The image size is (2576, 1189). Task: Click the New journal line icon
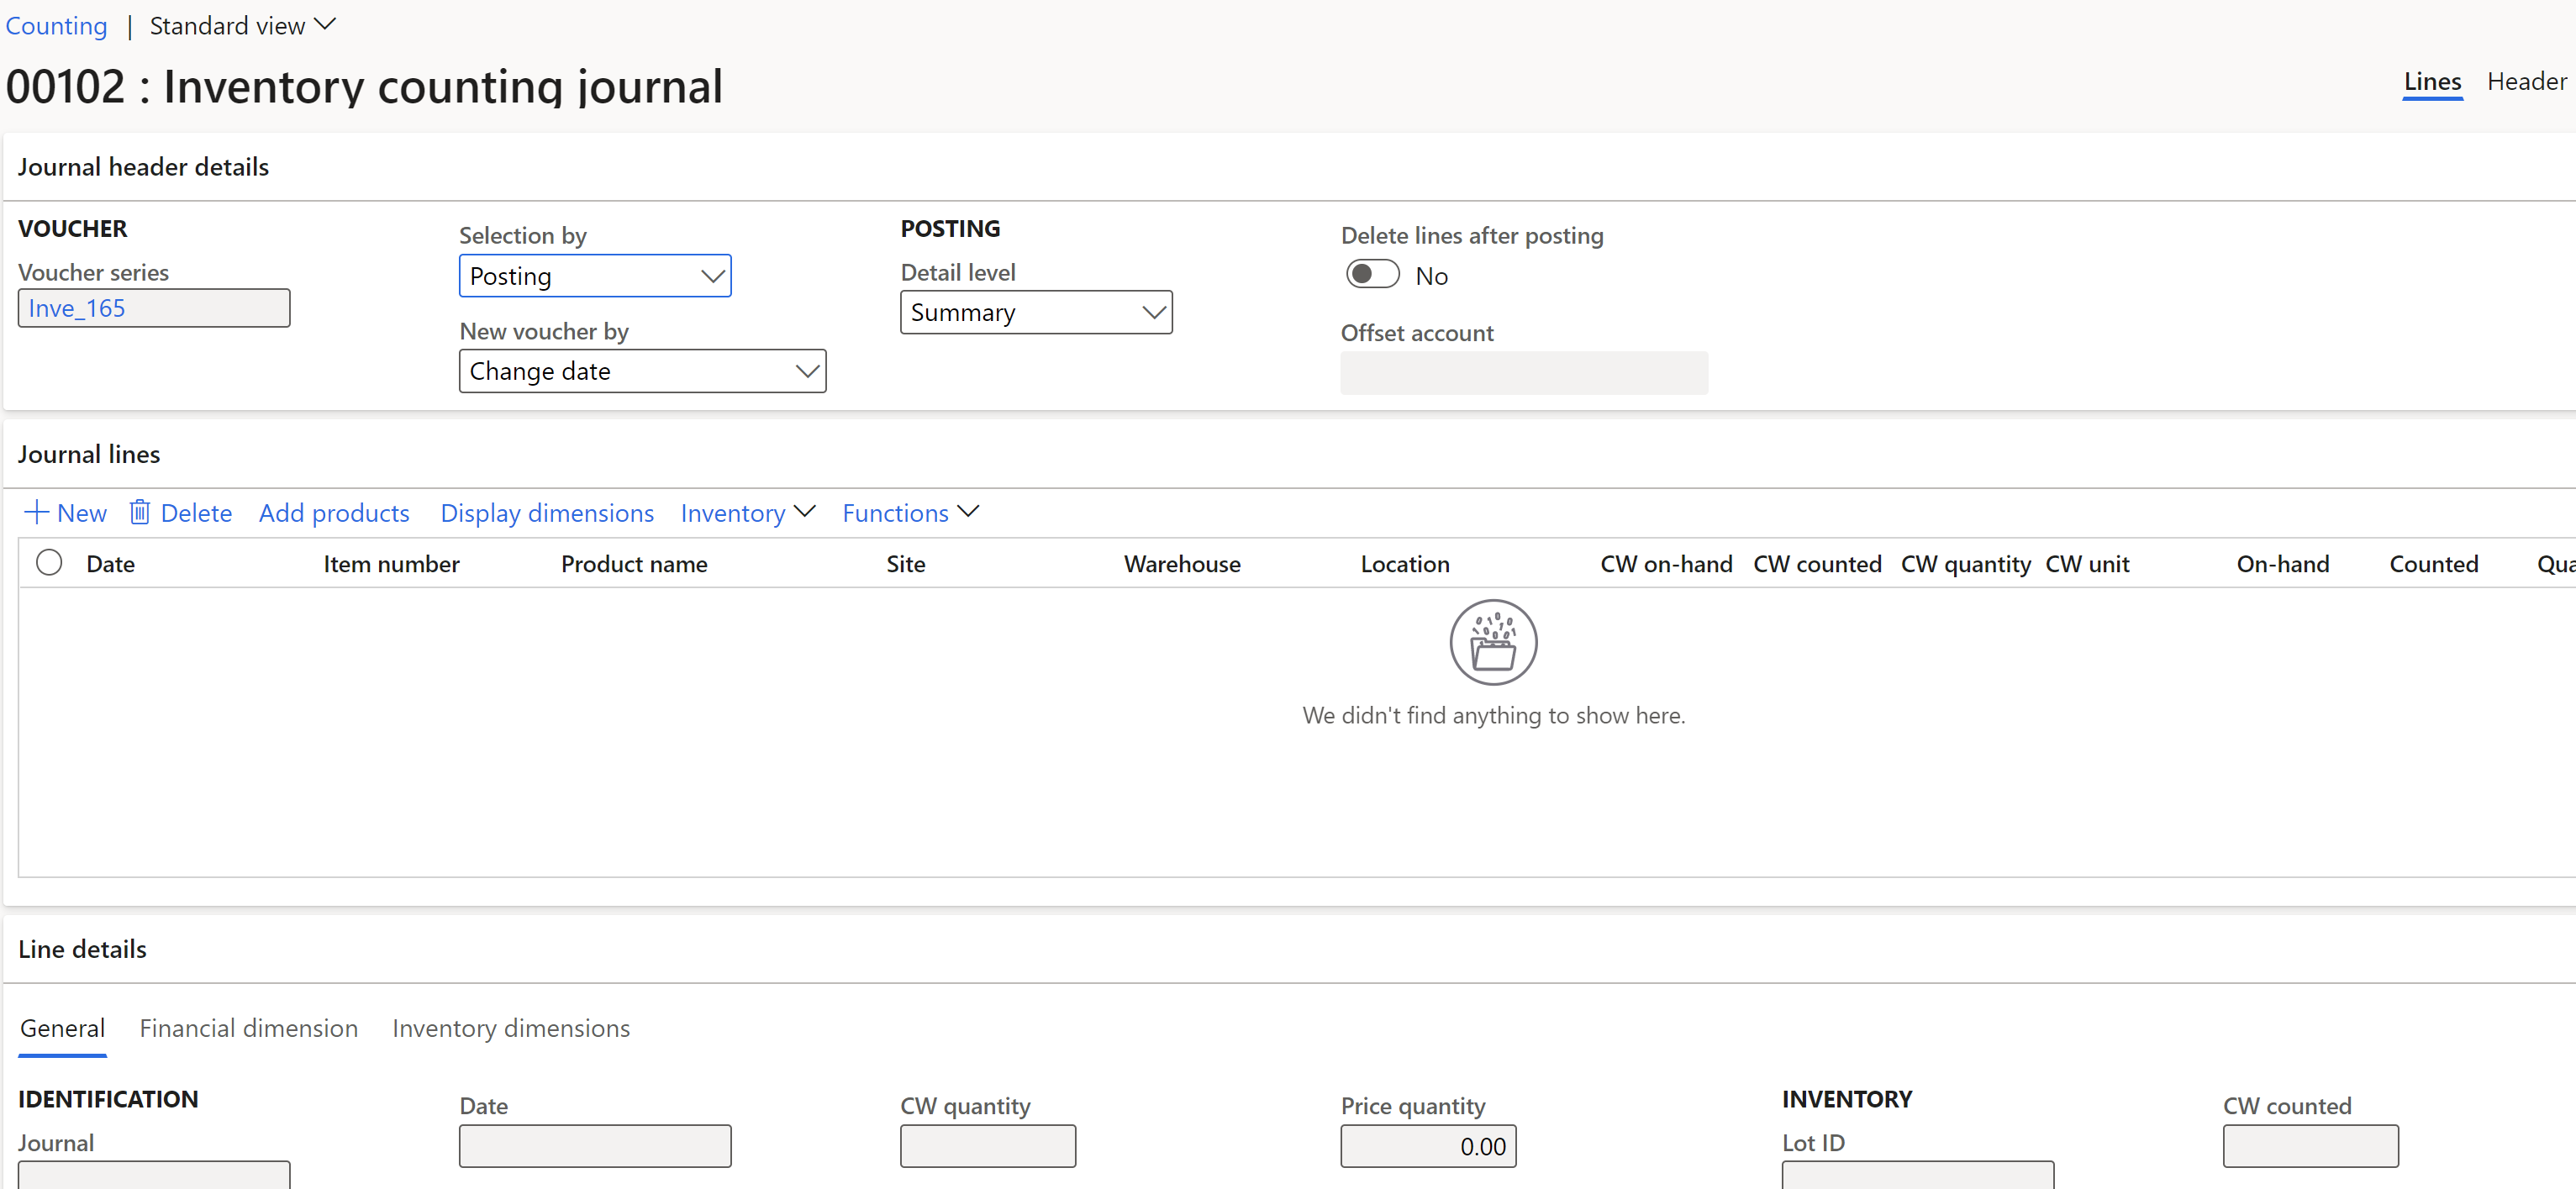64,513
